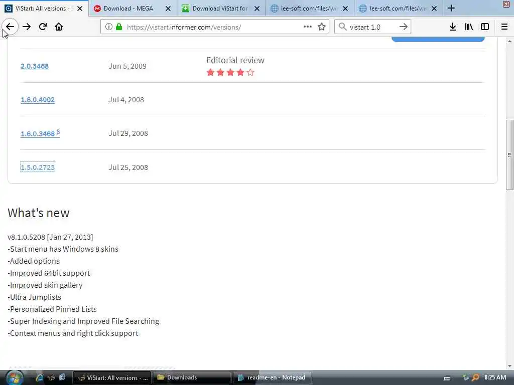Viewport: 514px width, 385px height.
Task: Open a new tab with plus
Action: click(x=451, y=8)
